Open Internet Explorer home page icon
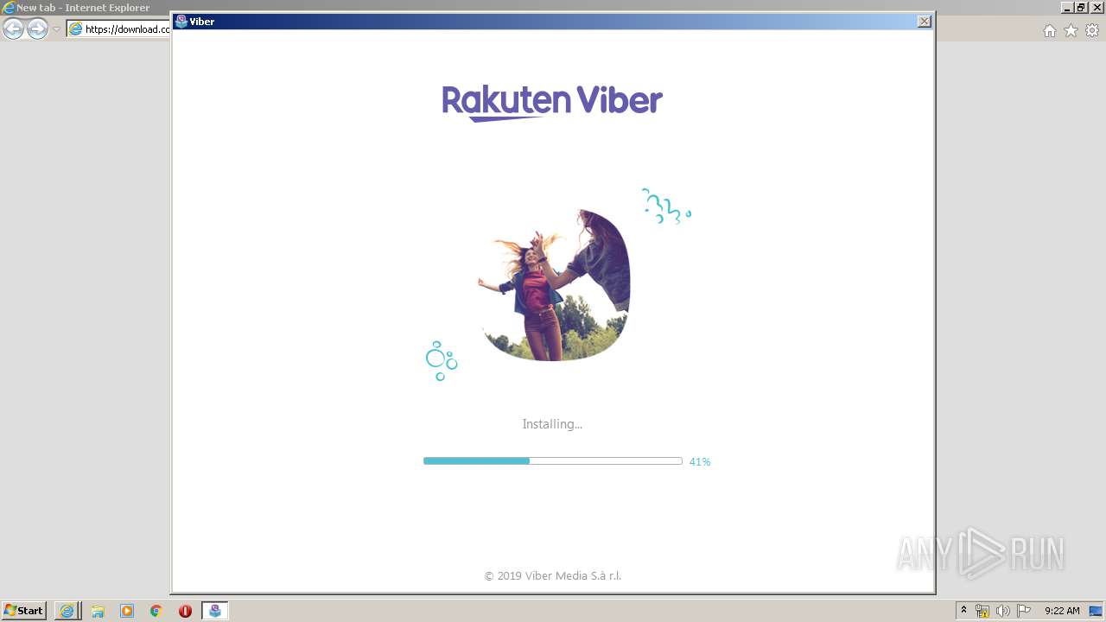This screenshot has width=1106, height=622. click(1049, 30)
